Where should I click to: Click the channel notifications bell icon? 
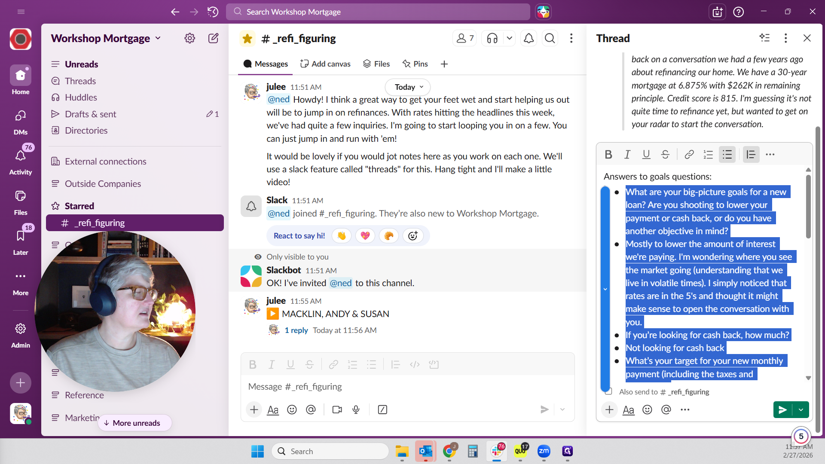[x=529, y=39]
